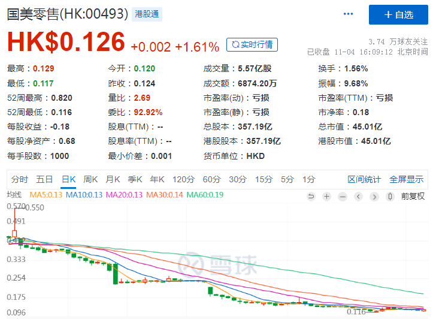Click the stock title 国美零售(HK:00493)
Screen dimensions: 433x319
pos(68,14)
